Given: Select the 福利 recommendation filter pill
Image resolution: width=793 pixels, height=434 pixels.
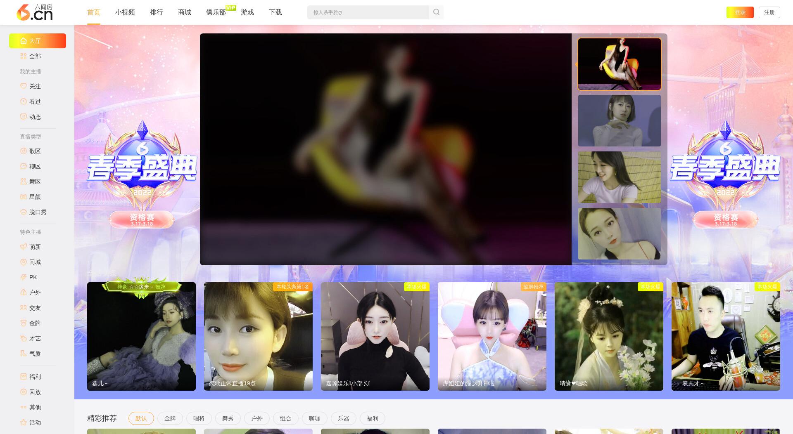Looking at the screenshot, I should pyautogui.click(x=373, y=418).
